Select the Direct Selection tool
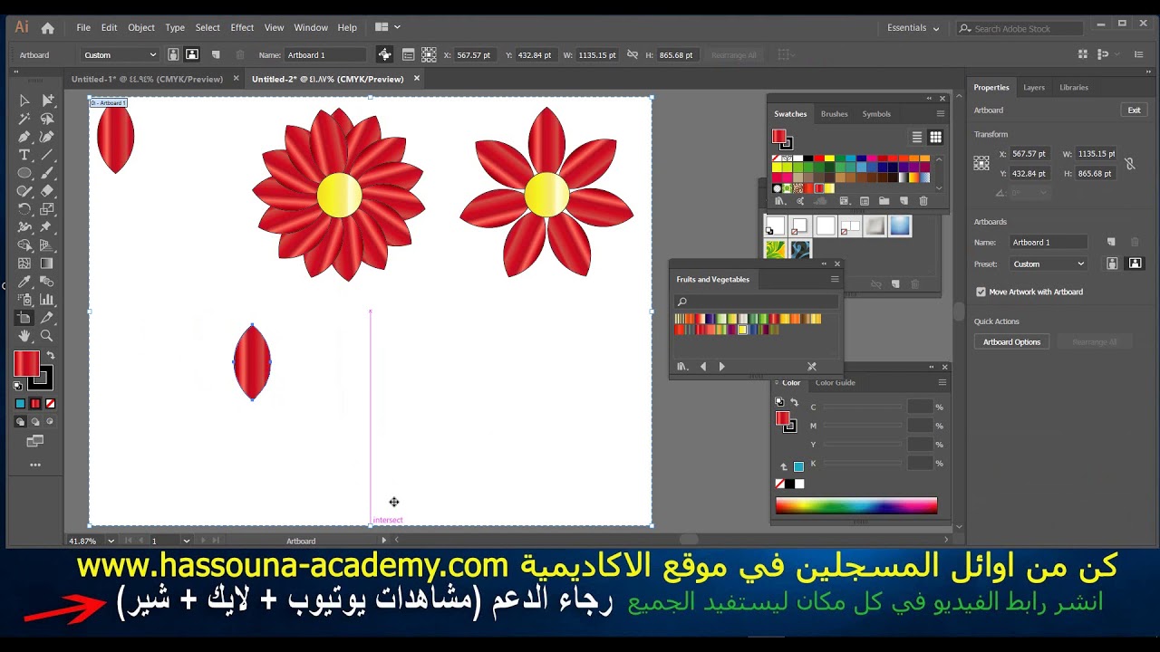 coord(47,101)
